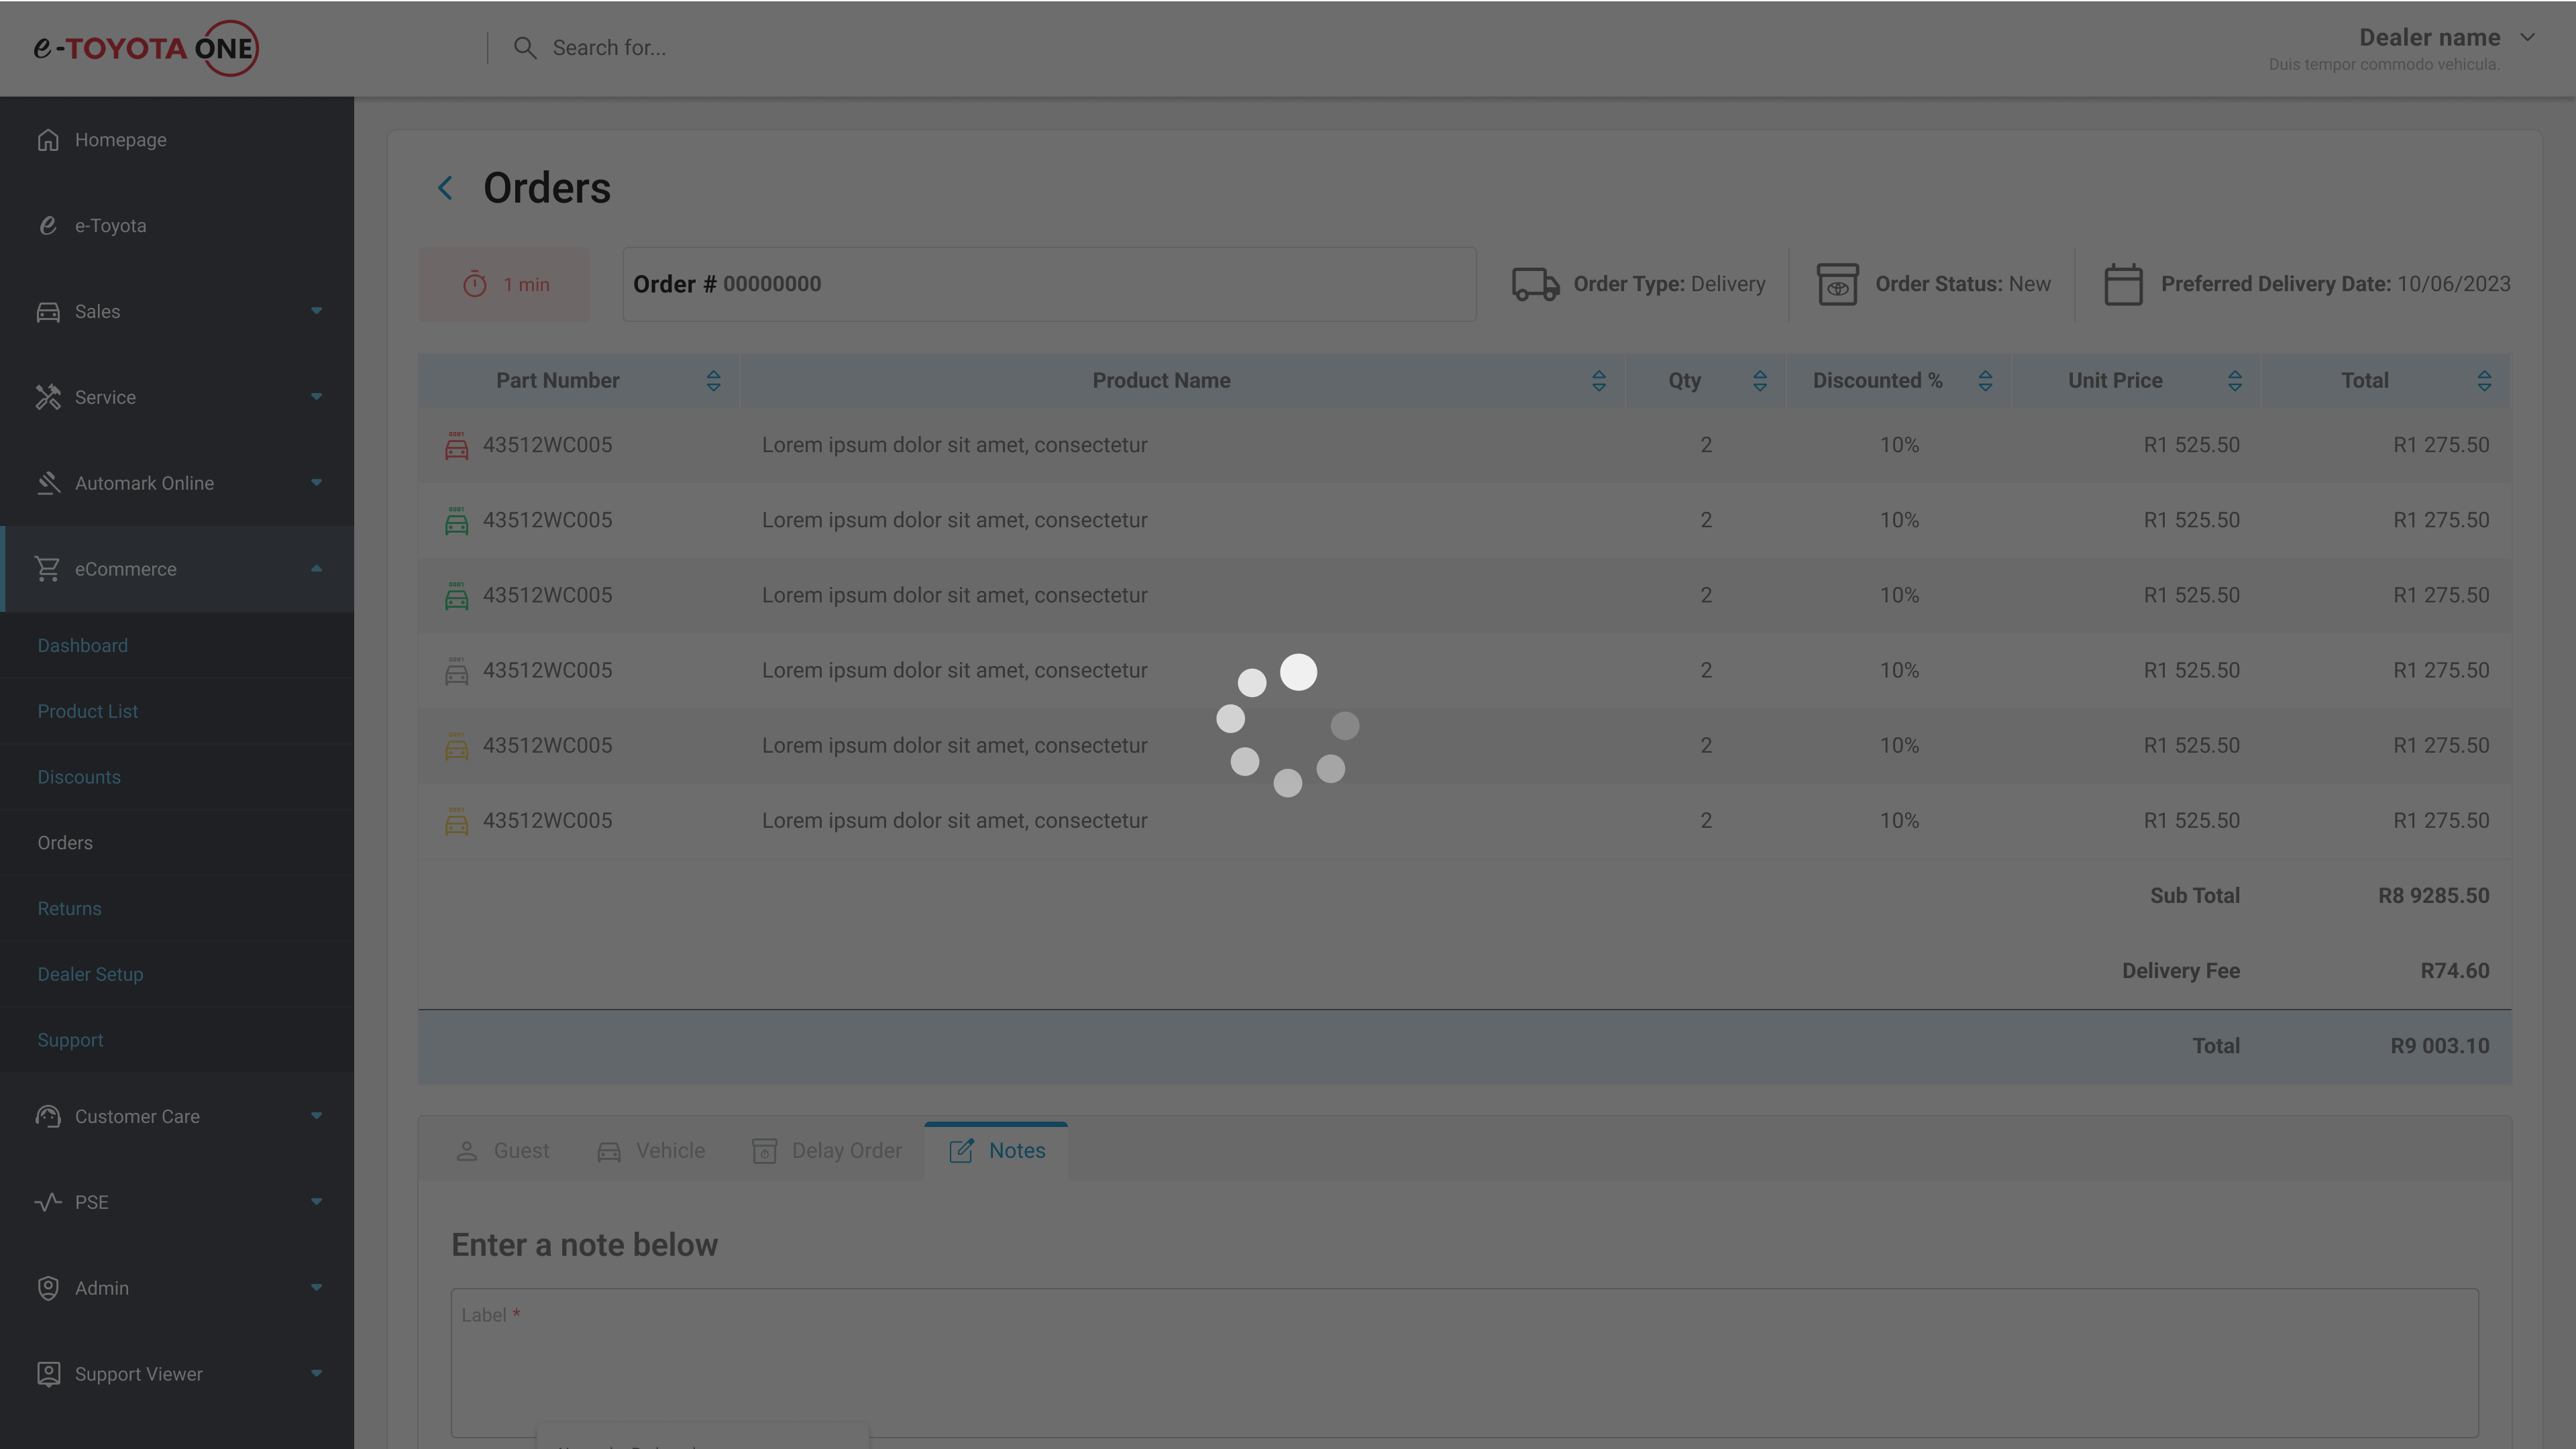Toggle sort on Unit Price column
The width and height of the screenshot is (2576, 1449).
tap(2234, 381)
